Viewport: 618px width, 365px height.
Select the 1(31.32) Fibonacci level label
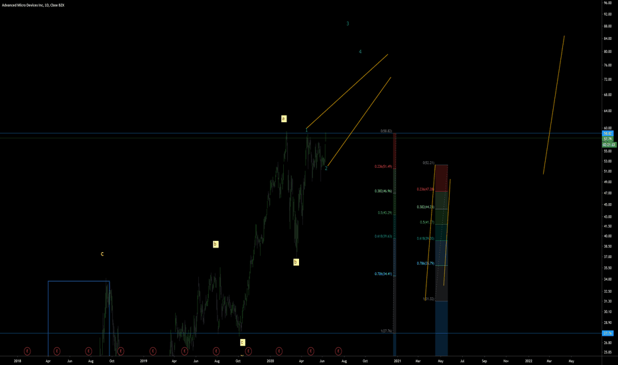[x=428, y=299]
